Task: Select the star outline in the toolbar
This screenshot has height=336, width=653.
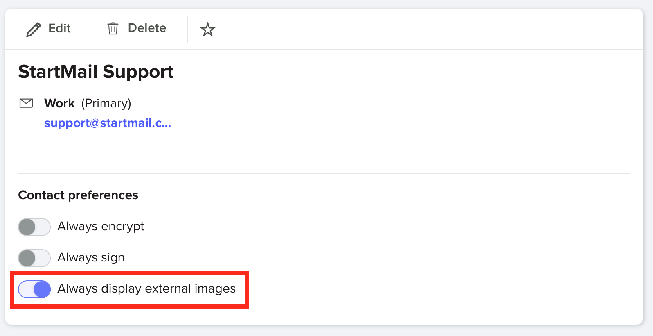Action: [x=208, y=30]
